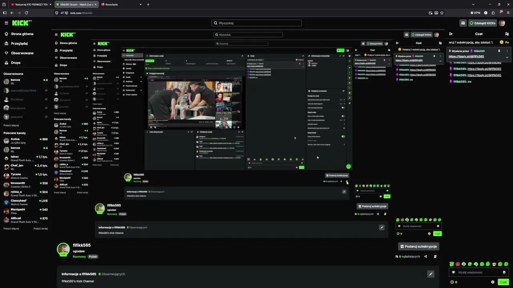Go back to the previous page
The height and width of the screenshot is (288, 513).
(12, 13)
